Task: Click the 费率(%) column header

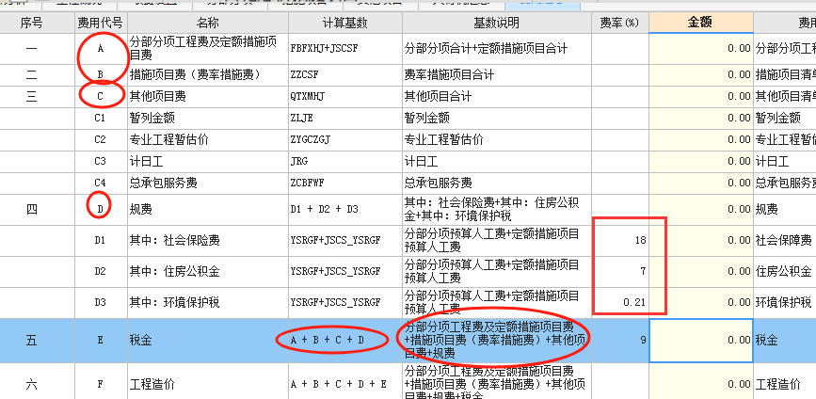Action: pos(620,23)
